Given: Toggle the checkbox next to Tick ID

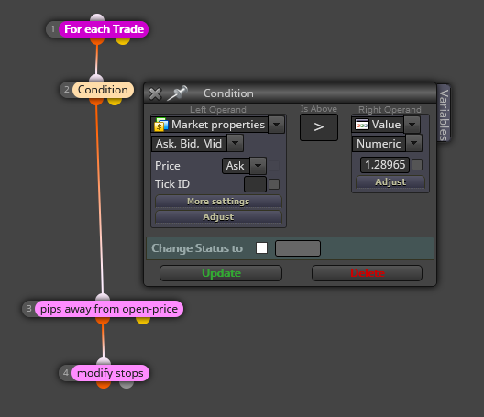Looking at the screenshot, I should (x=274, y=184).
